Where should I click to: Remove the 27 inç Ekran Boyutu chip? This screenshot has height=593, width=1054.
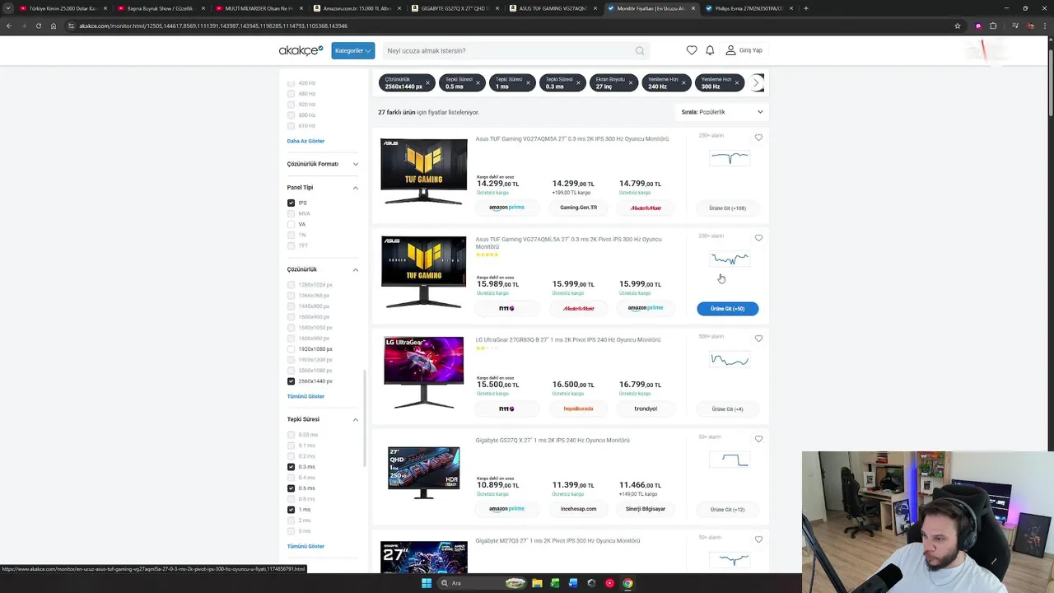[631, 82]
